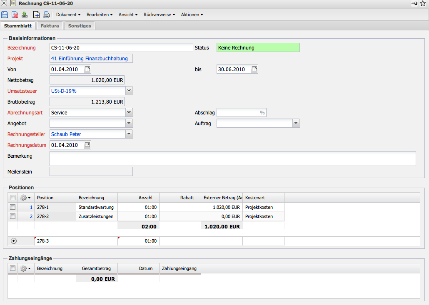Switch to the Faktura tab
429x305 pixels.
coord(50,26)
